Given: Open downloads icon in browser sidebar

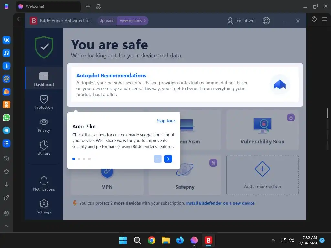Looking at the screenshot, I should point(6,185).
